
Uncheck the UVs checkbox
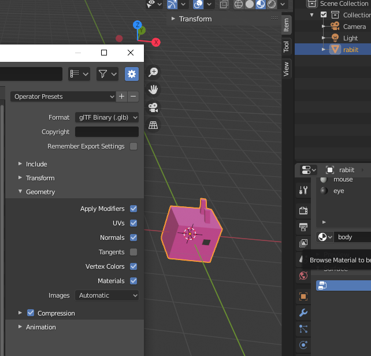click(x=133, y=223)
